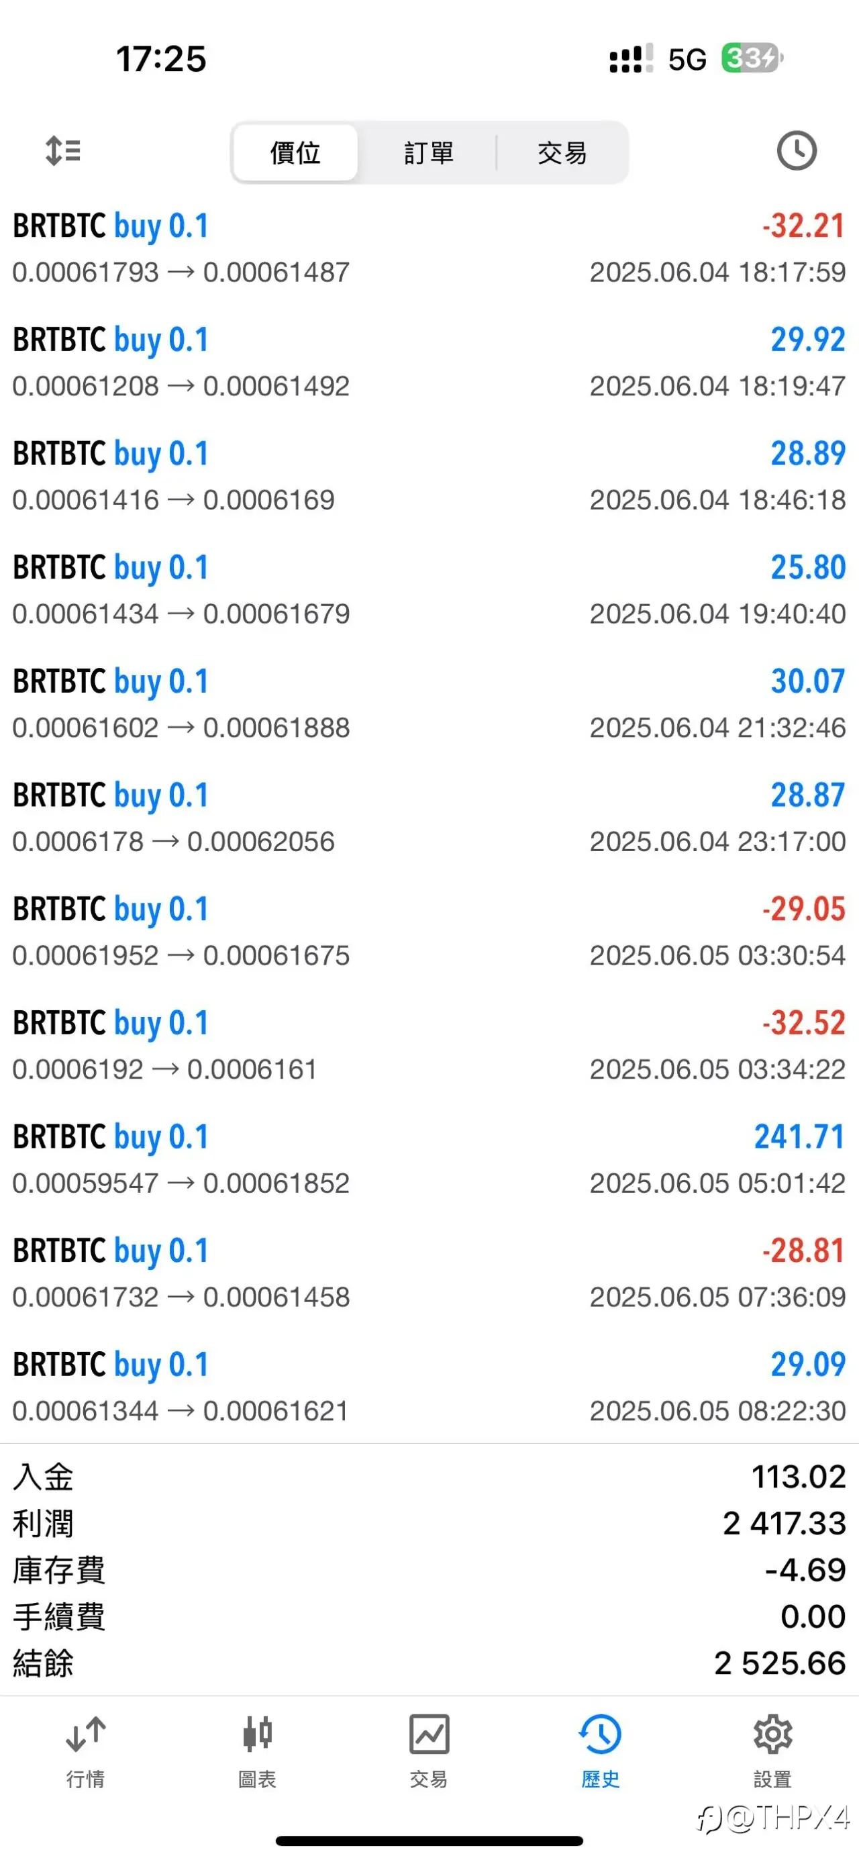Viewport: 859px width, 1862px height.
Task: Tap the battery indicator in status bar
Action: 752,58
